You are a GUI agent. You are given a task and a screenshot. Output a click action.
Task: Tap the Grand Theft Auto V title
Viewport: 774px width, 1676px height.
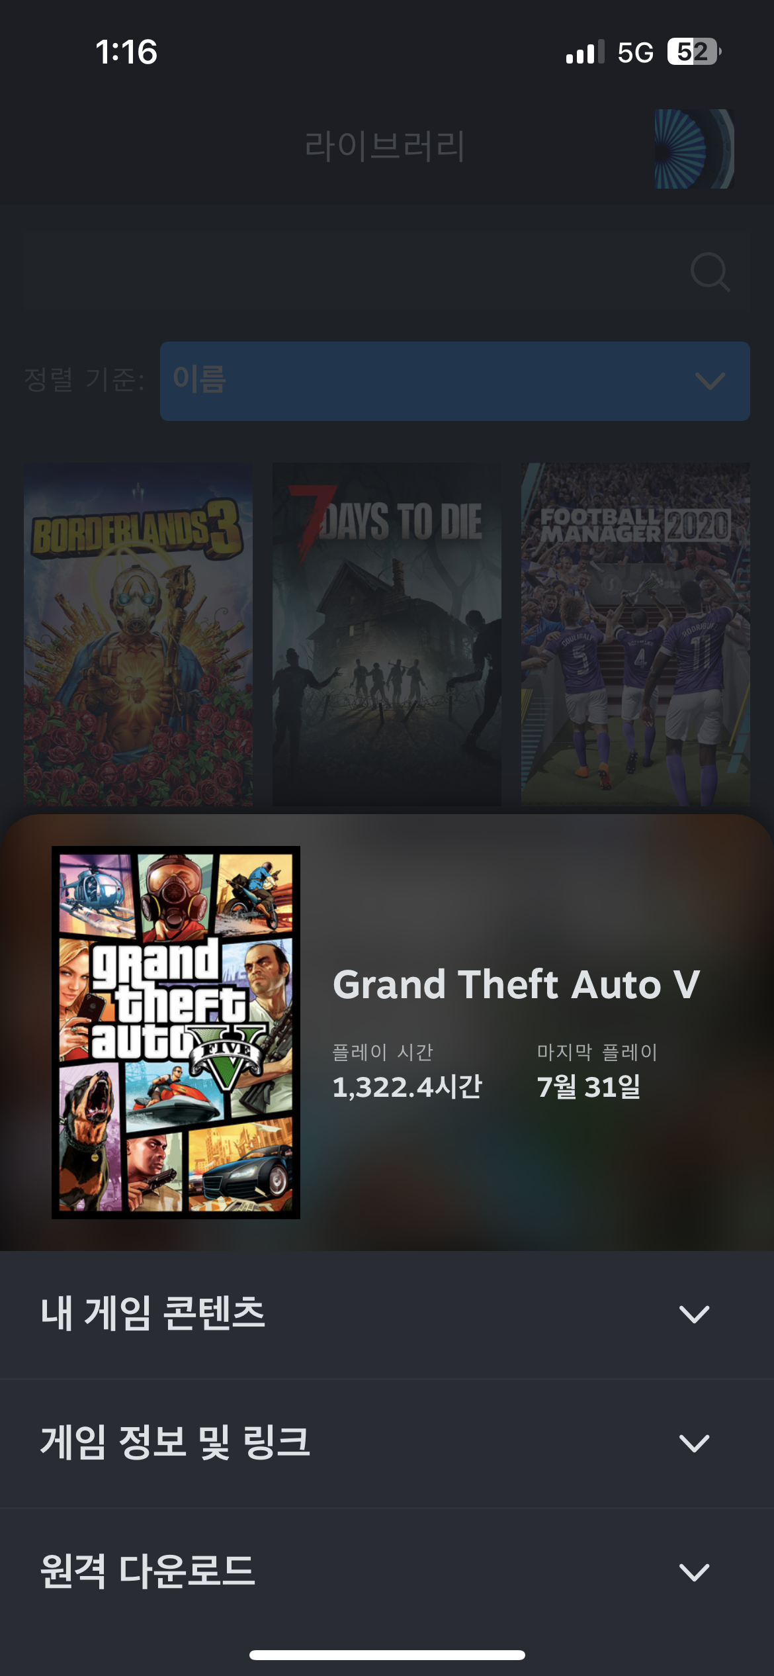tap(517, 984)
